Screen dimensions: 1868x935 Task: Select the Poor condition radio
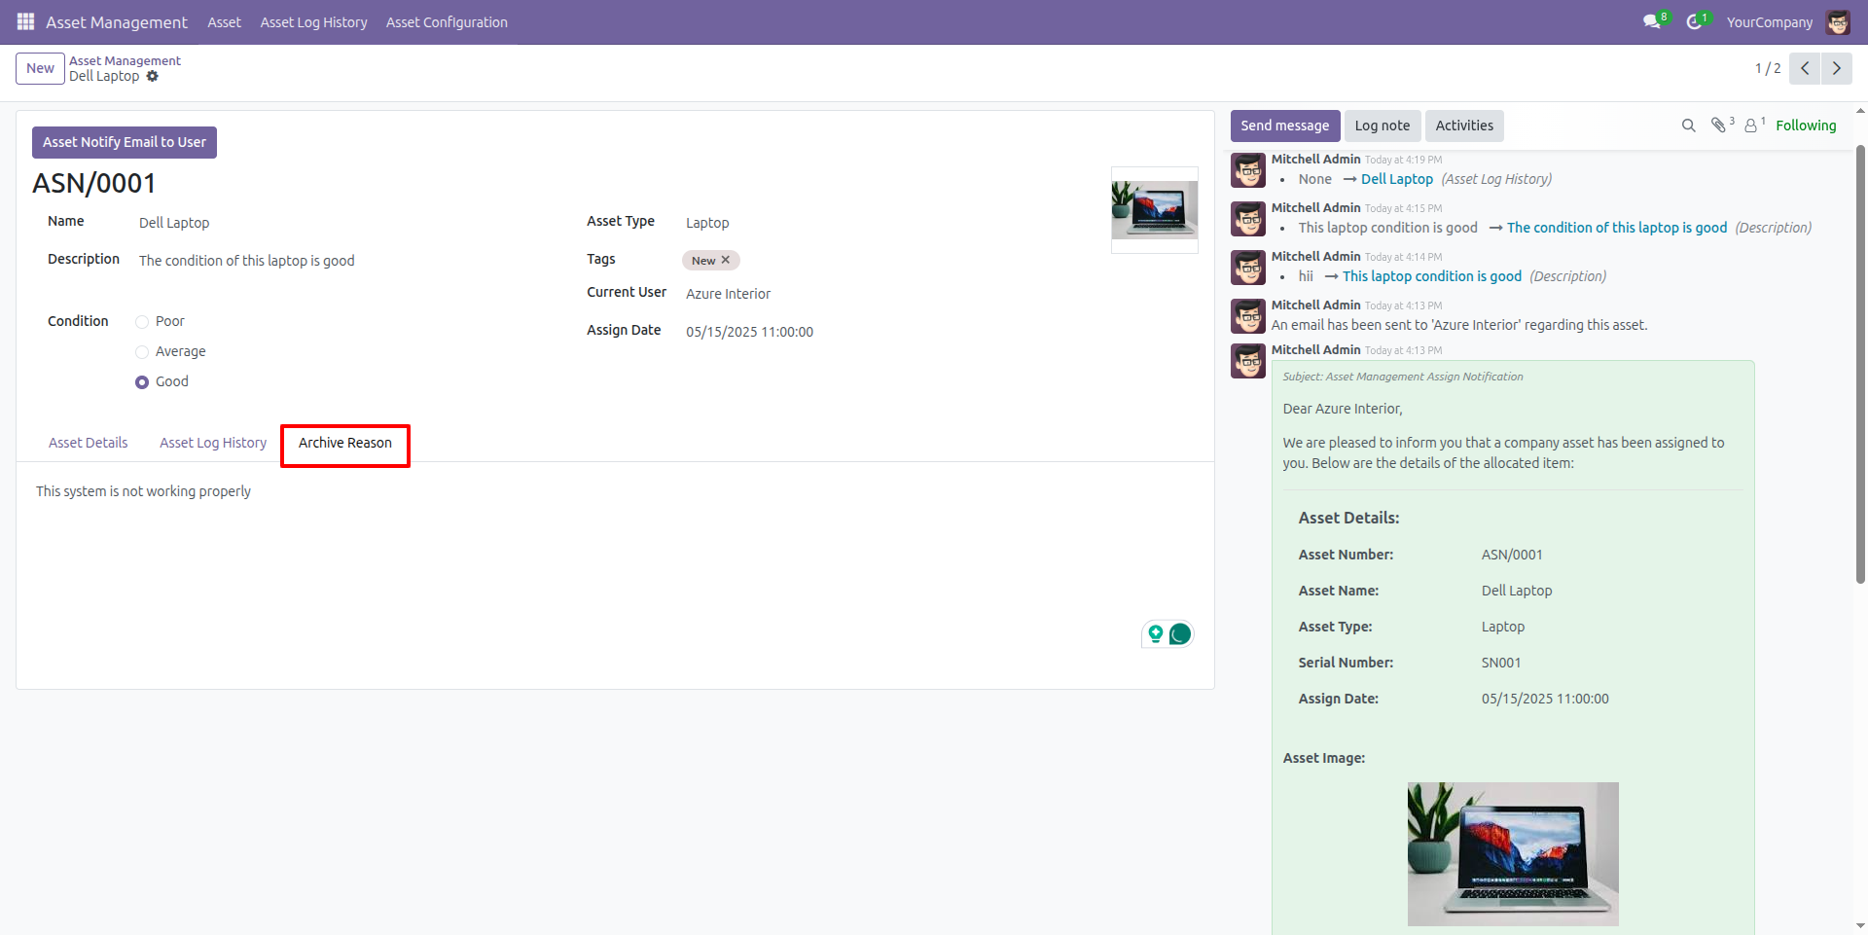(142, 321)
